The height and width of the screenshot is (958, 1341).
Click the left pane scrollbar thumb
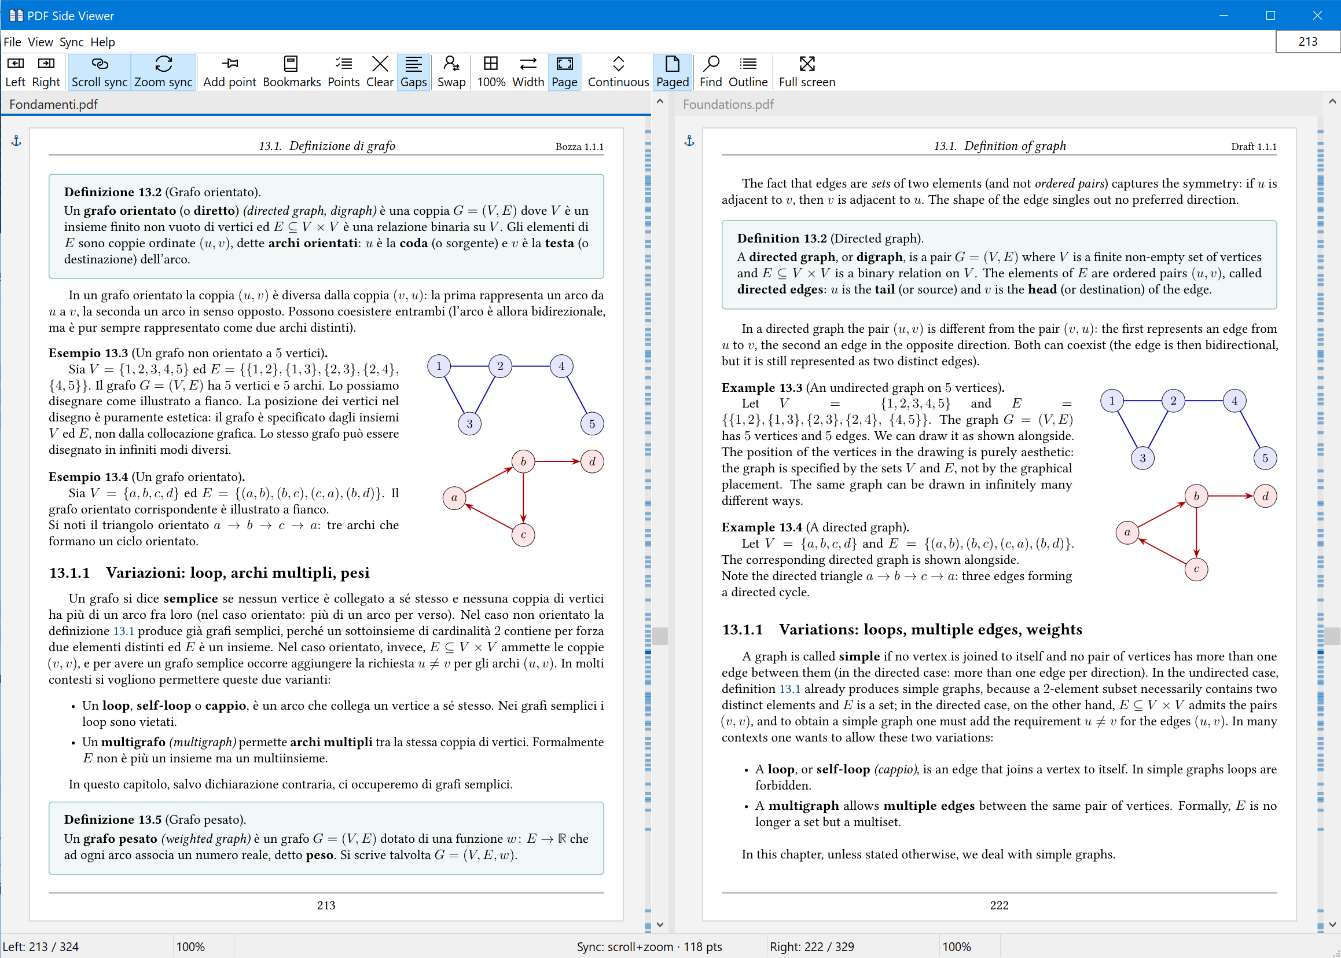tap(660, 636)
